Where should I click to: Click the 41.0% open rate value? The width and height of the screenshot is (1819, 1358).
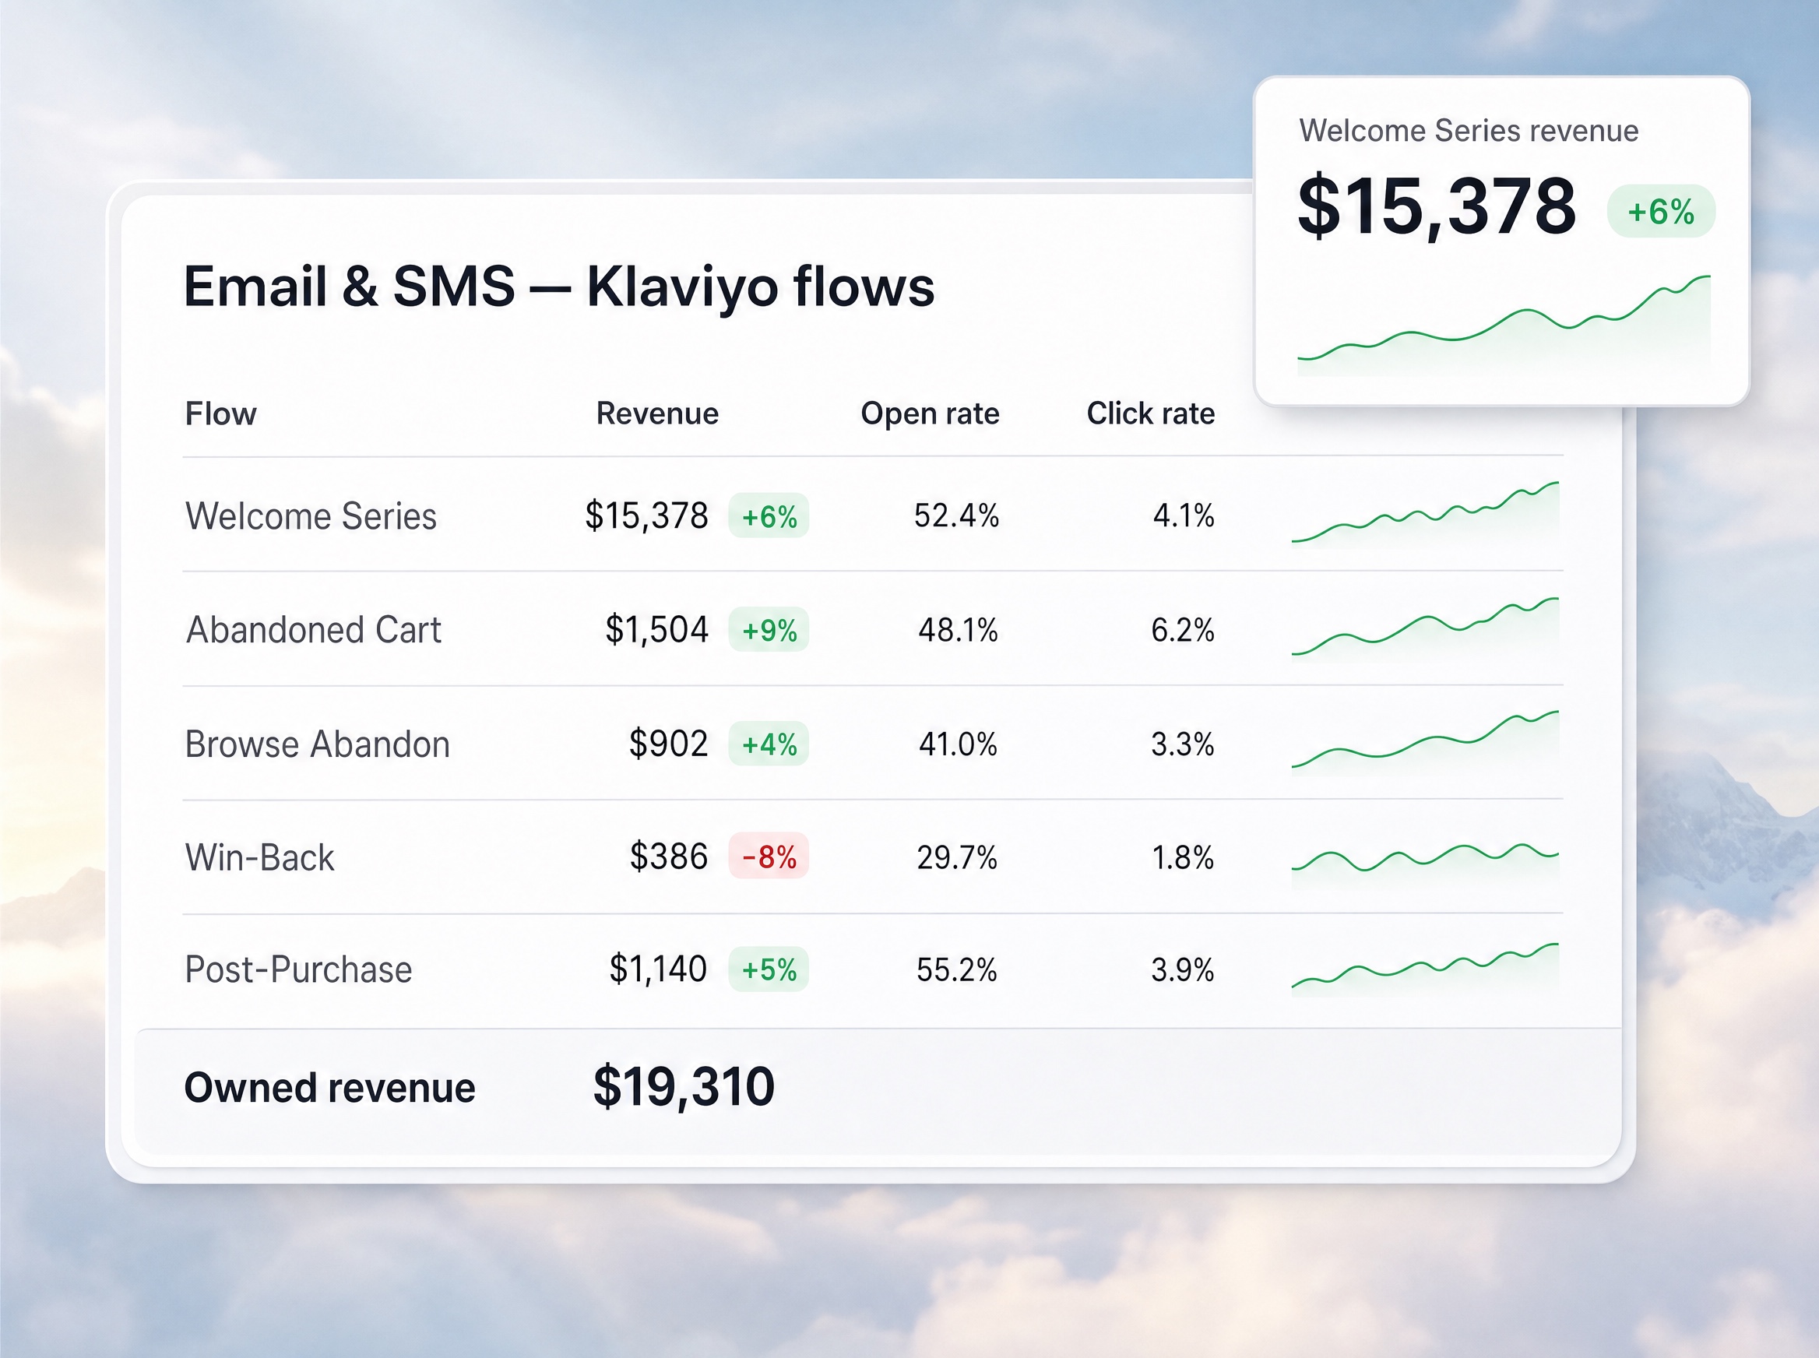[x=958, y=744]
